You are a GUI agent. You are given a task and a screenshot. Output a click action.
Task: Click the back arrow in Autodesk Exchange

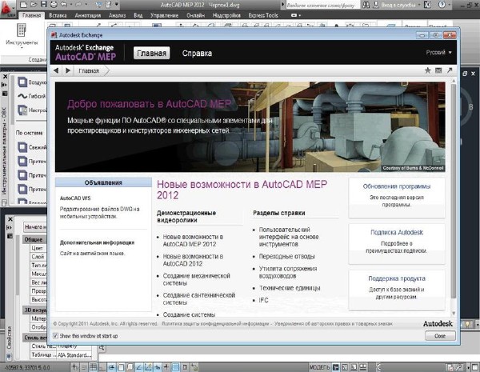tap(56, 70)
